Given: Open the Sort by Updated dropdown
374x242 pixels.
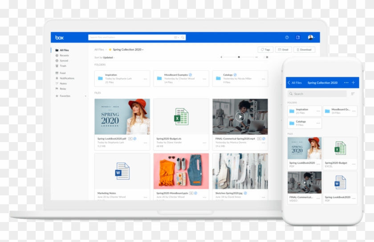Looking at the screenshot, I should coord(105,58).
